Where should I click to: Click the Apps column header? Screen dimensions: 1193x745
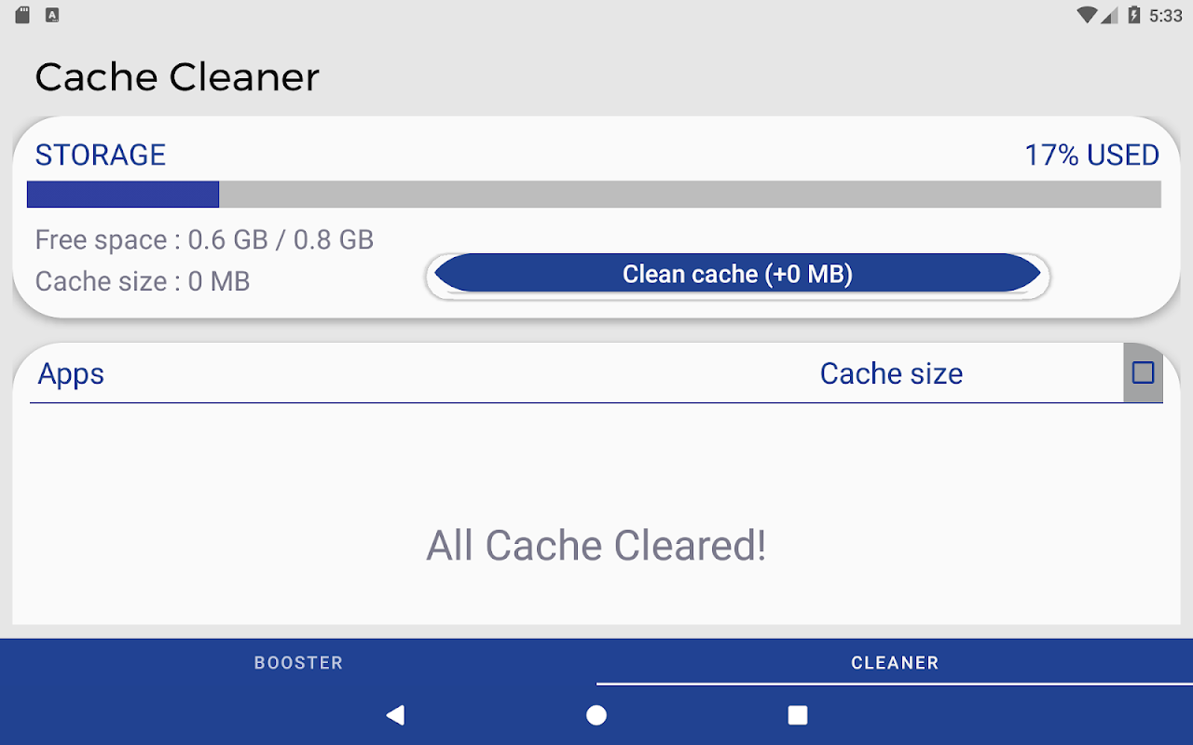tap(71, 373)
